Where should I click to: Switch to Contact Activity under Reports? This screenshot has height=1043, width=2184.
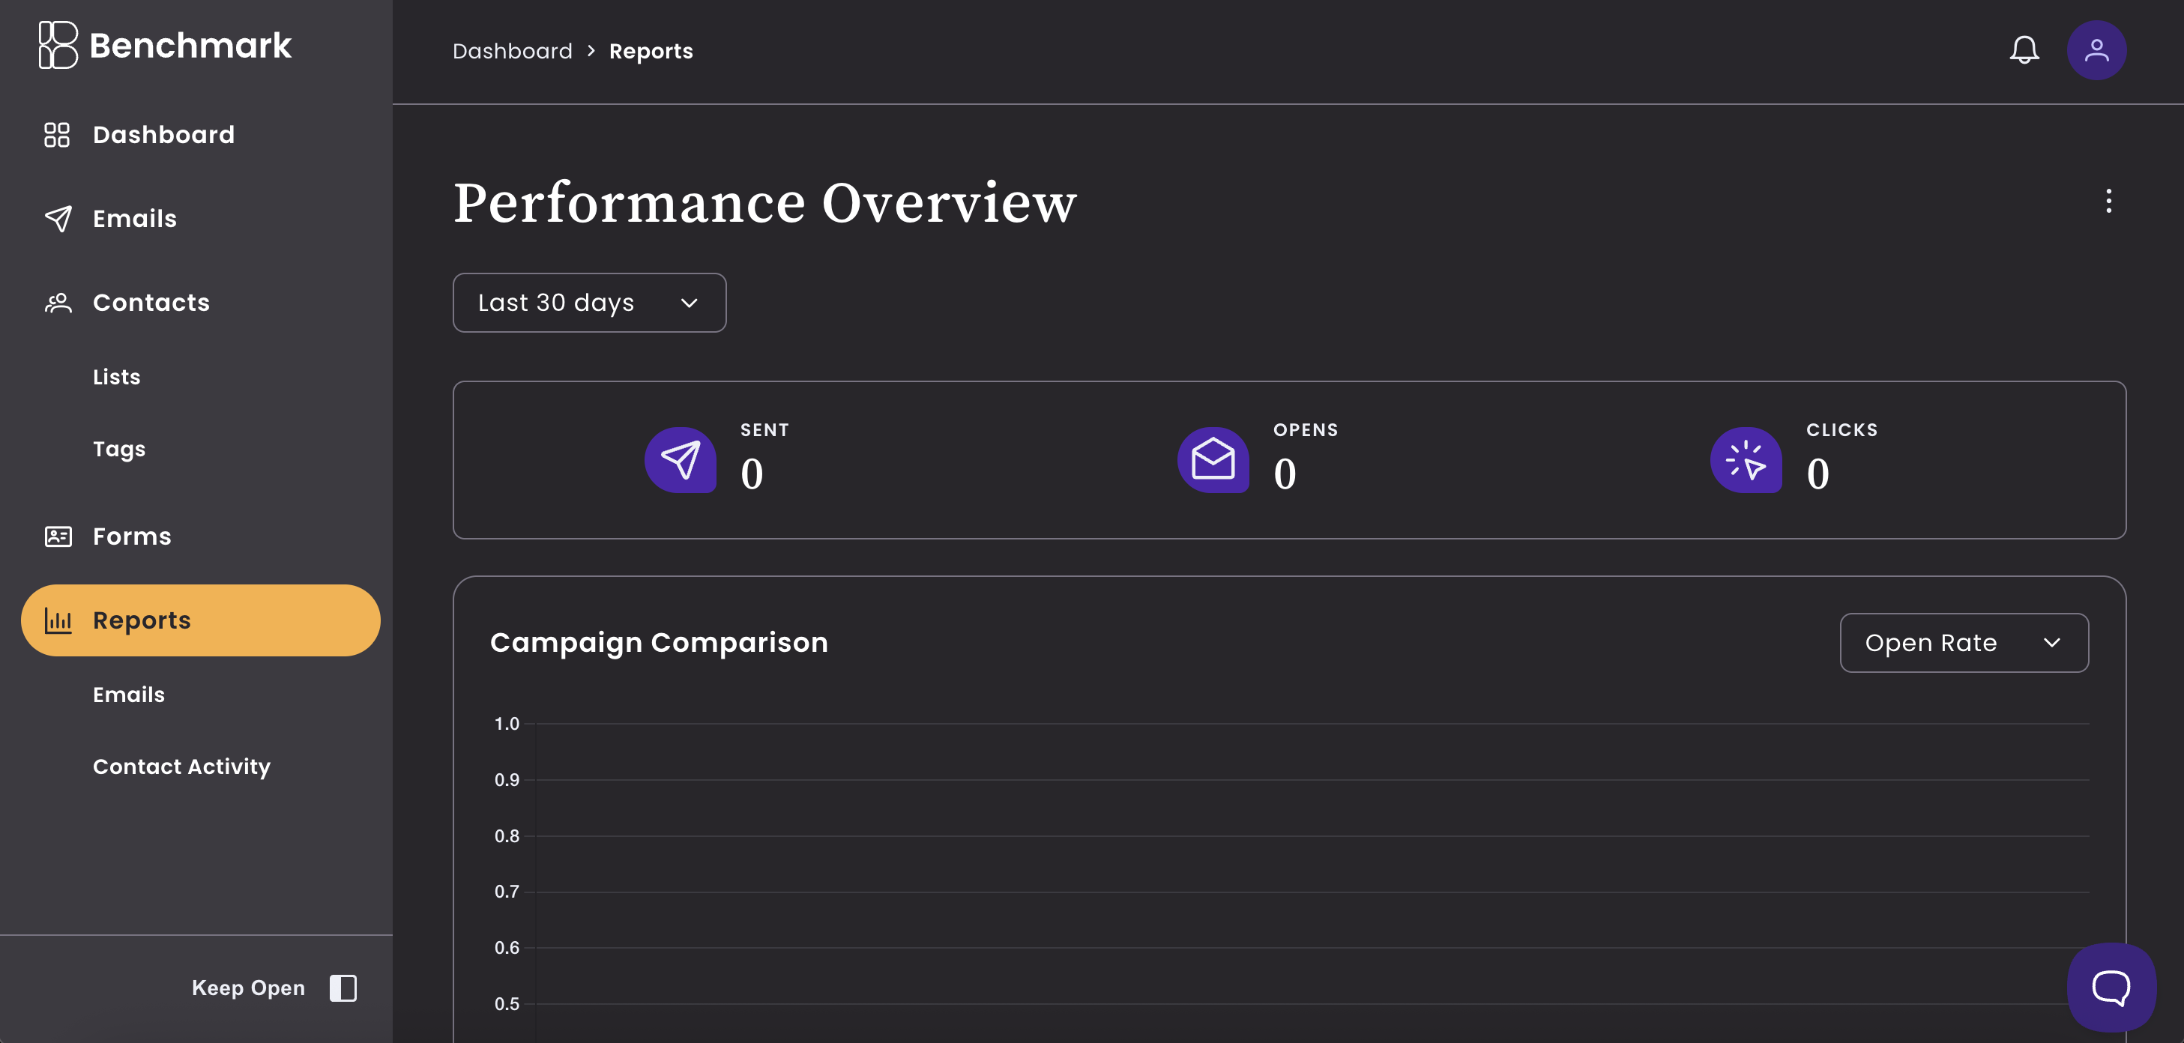pyautogui.click(x=181, y=766)
